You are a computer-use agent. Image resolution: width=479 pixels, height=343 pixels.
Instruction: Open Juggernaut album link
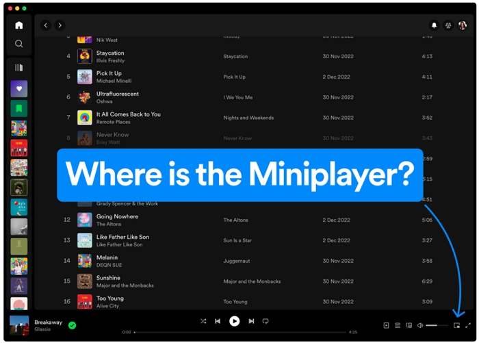pos(237,261)
